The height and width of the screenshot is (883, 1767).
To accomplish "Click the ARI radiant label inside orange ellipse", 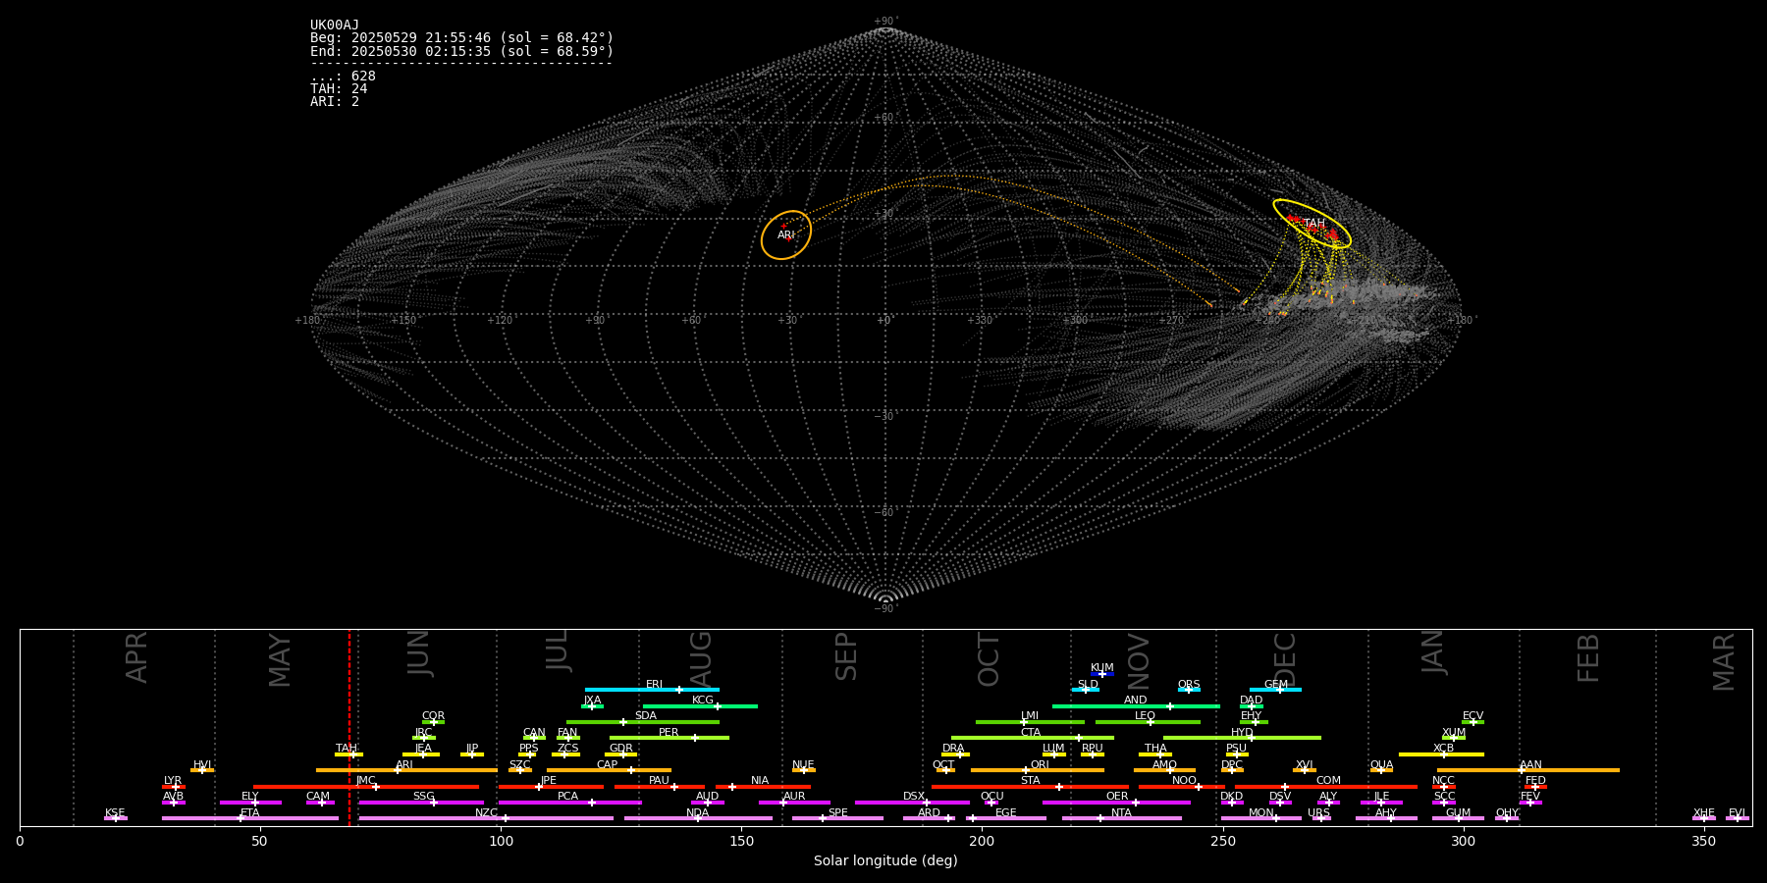I will 786,235.
